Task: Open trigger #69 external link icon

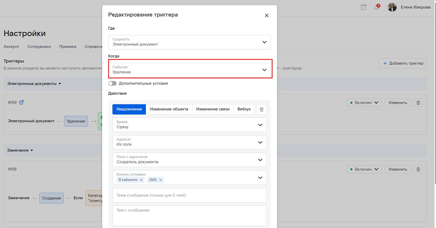Action: 21,102
